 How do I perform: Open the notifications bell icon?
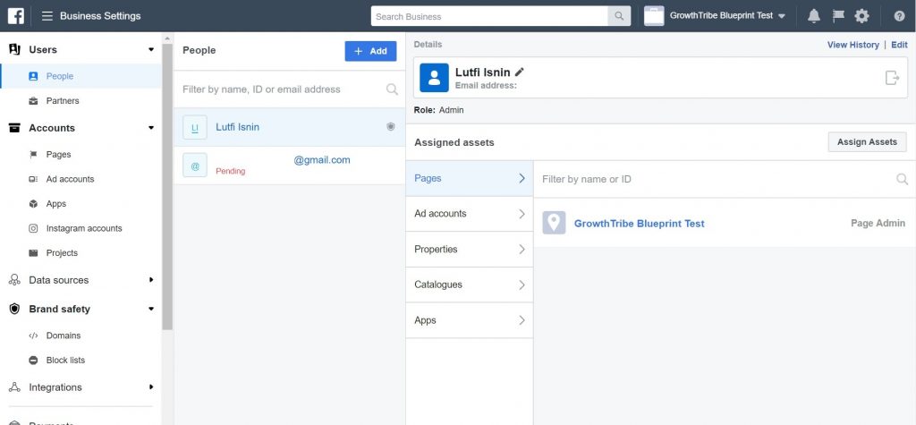pyautogui.click(x=814, y=16)
